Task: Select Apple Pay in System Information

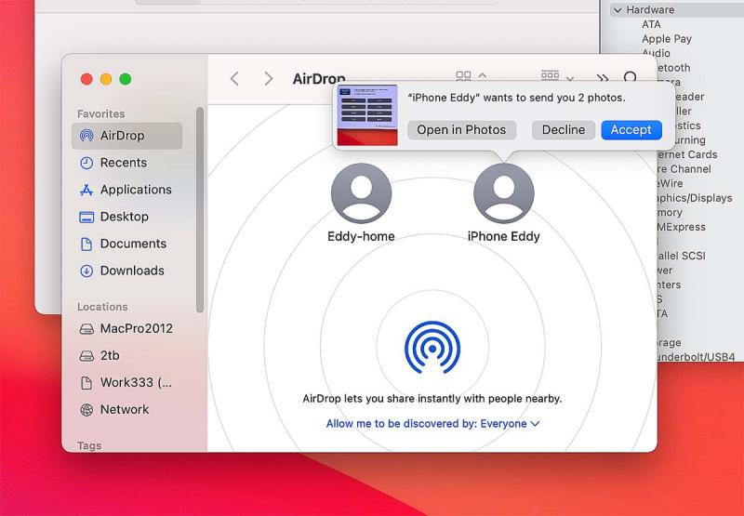Action: [x=667, y=39]
